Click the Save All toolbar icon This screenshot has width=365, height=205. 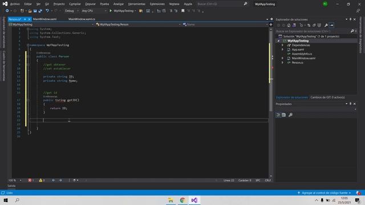(x=40, y=11)
